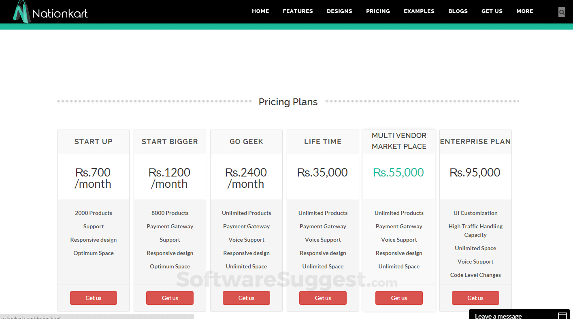Screen dimensions: 573x319
Task: Select Get us for LIFE TIME plan
Action: pyautogui.click(x=323, y=298)
